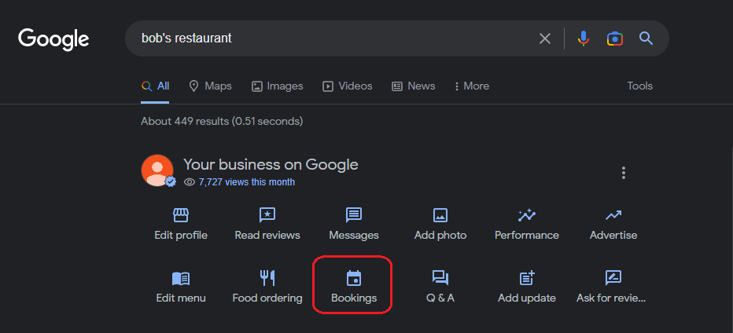Open Advertise trend arrow icon
The image size is (733, 333).
click(613, 215)
